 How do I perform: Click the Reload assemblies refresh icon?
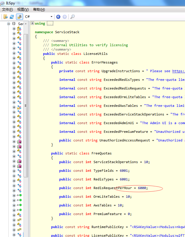(12, 17)
